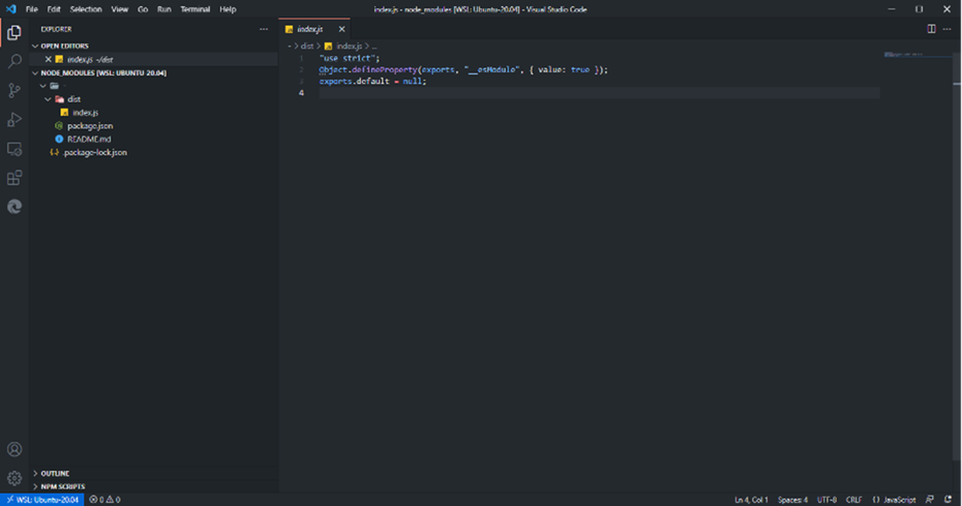Change Spaces: 4 indentation setting
Image resolution: width=962 pixels, height=506 pixels.
coord(793,499)
